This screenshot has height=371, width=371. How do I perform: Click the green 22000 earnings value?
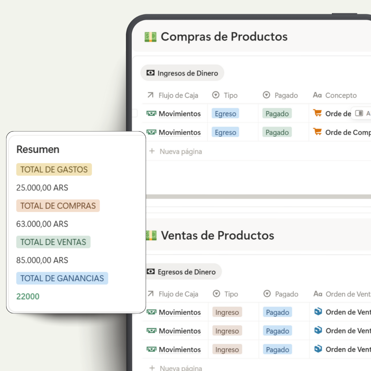pos(28,296)
